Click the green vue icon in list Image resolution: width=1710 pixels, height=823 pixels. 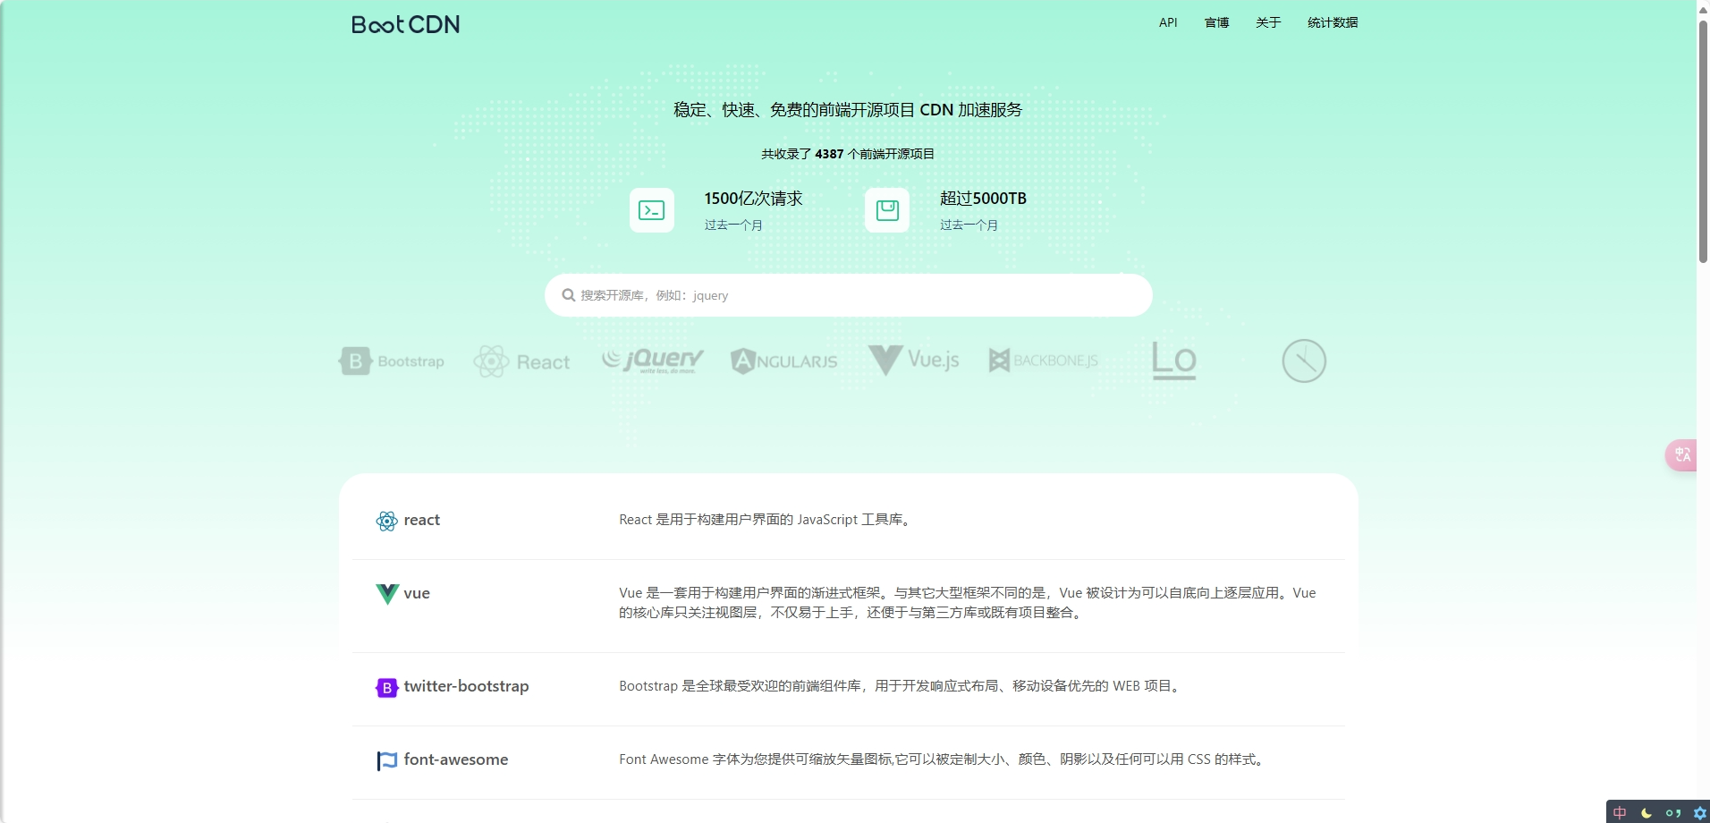386,594
